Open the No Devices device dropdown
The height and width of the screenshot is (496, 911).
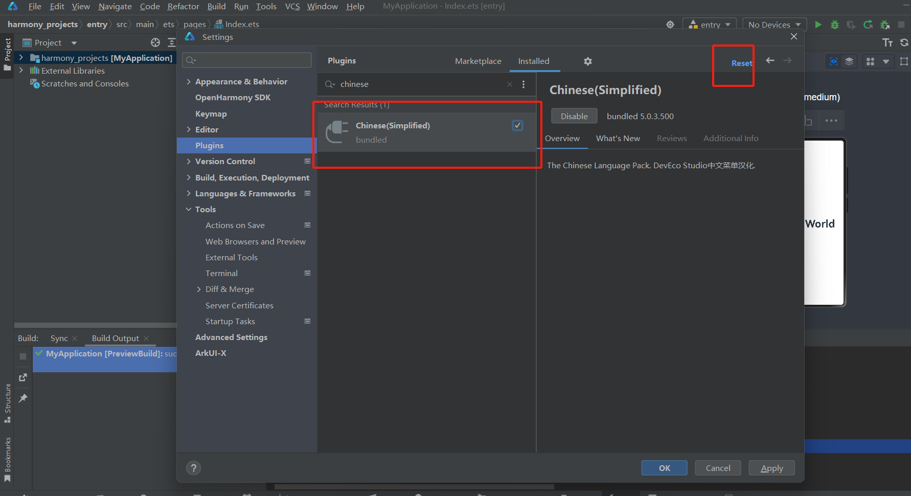pyautogui.click(x=773, y=24)
